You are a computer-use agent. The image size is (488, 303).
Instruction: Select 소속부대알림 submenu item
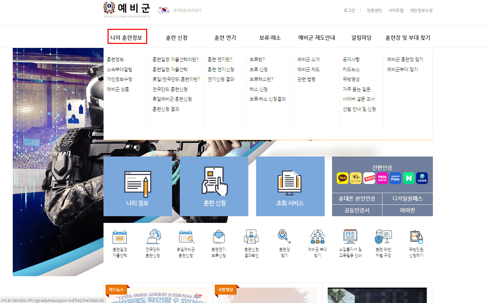coord(119,69)
